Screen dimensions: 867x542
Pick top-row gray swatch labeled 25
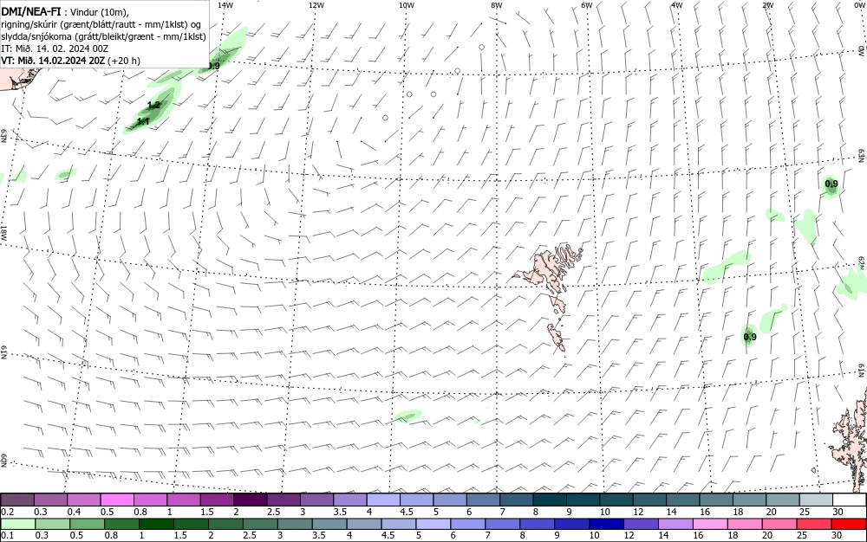pos(816,500)
